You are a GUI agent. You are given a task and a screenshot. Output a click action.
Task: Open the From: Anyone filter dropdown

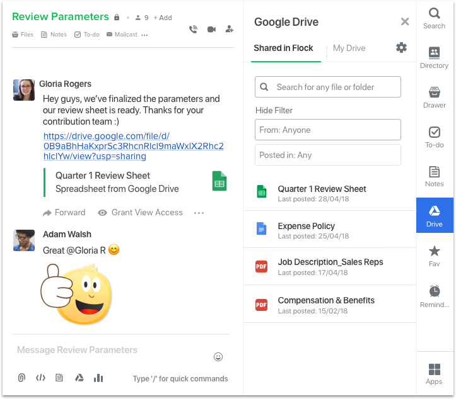pyautogui.click(x=328, y=130)
